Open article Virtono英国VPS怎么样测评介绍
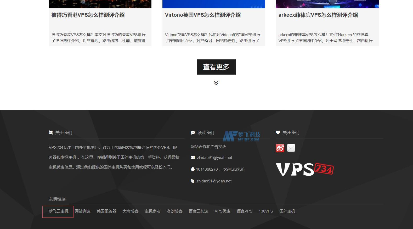The height and width of the screenshot is (229, 413). tap(203, 15)
